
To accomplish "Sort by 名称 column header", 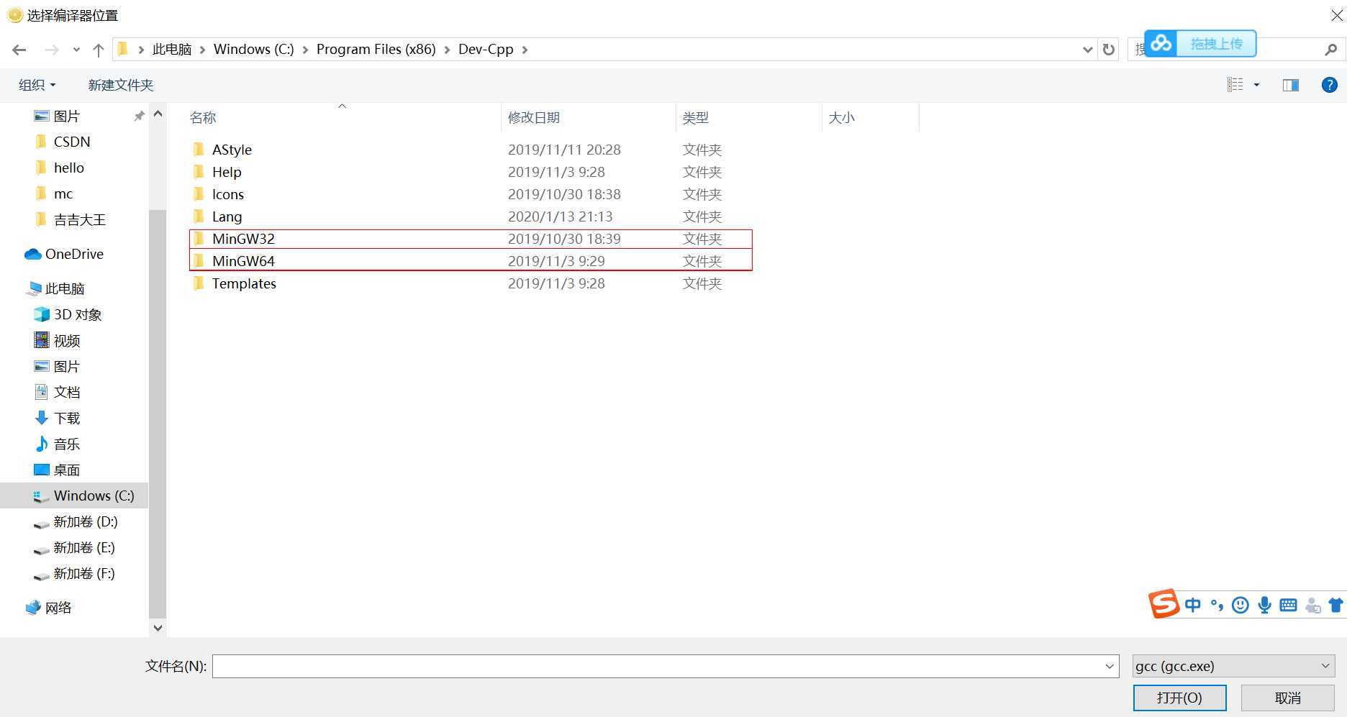I will tap(203, 117).
